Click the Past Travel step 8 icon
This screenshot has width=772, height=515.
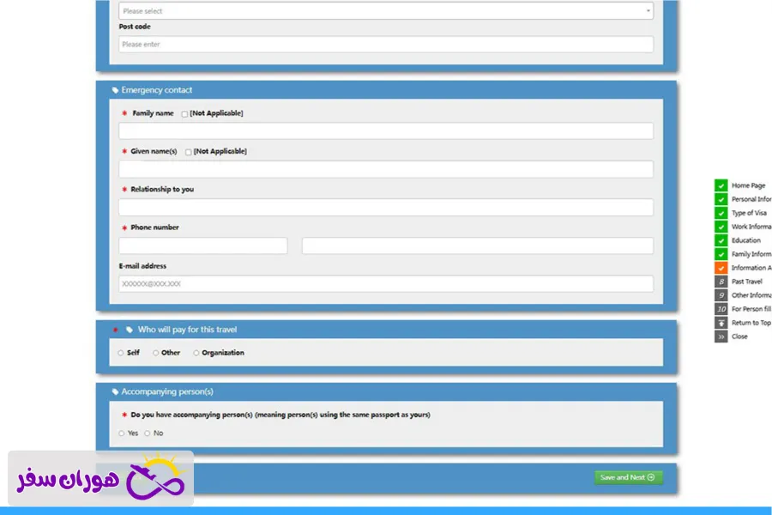(x=721, y=282)
